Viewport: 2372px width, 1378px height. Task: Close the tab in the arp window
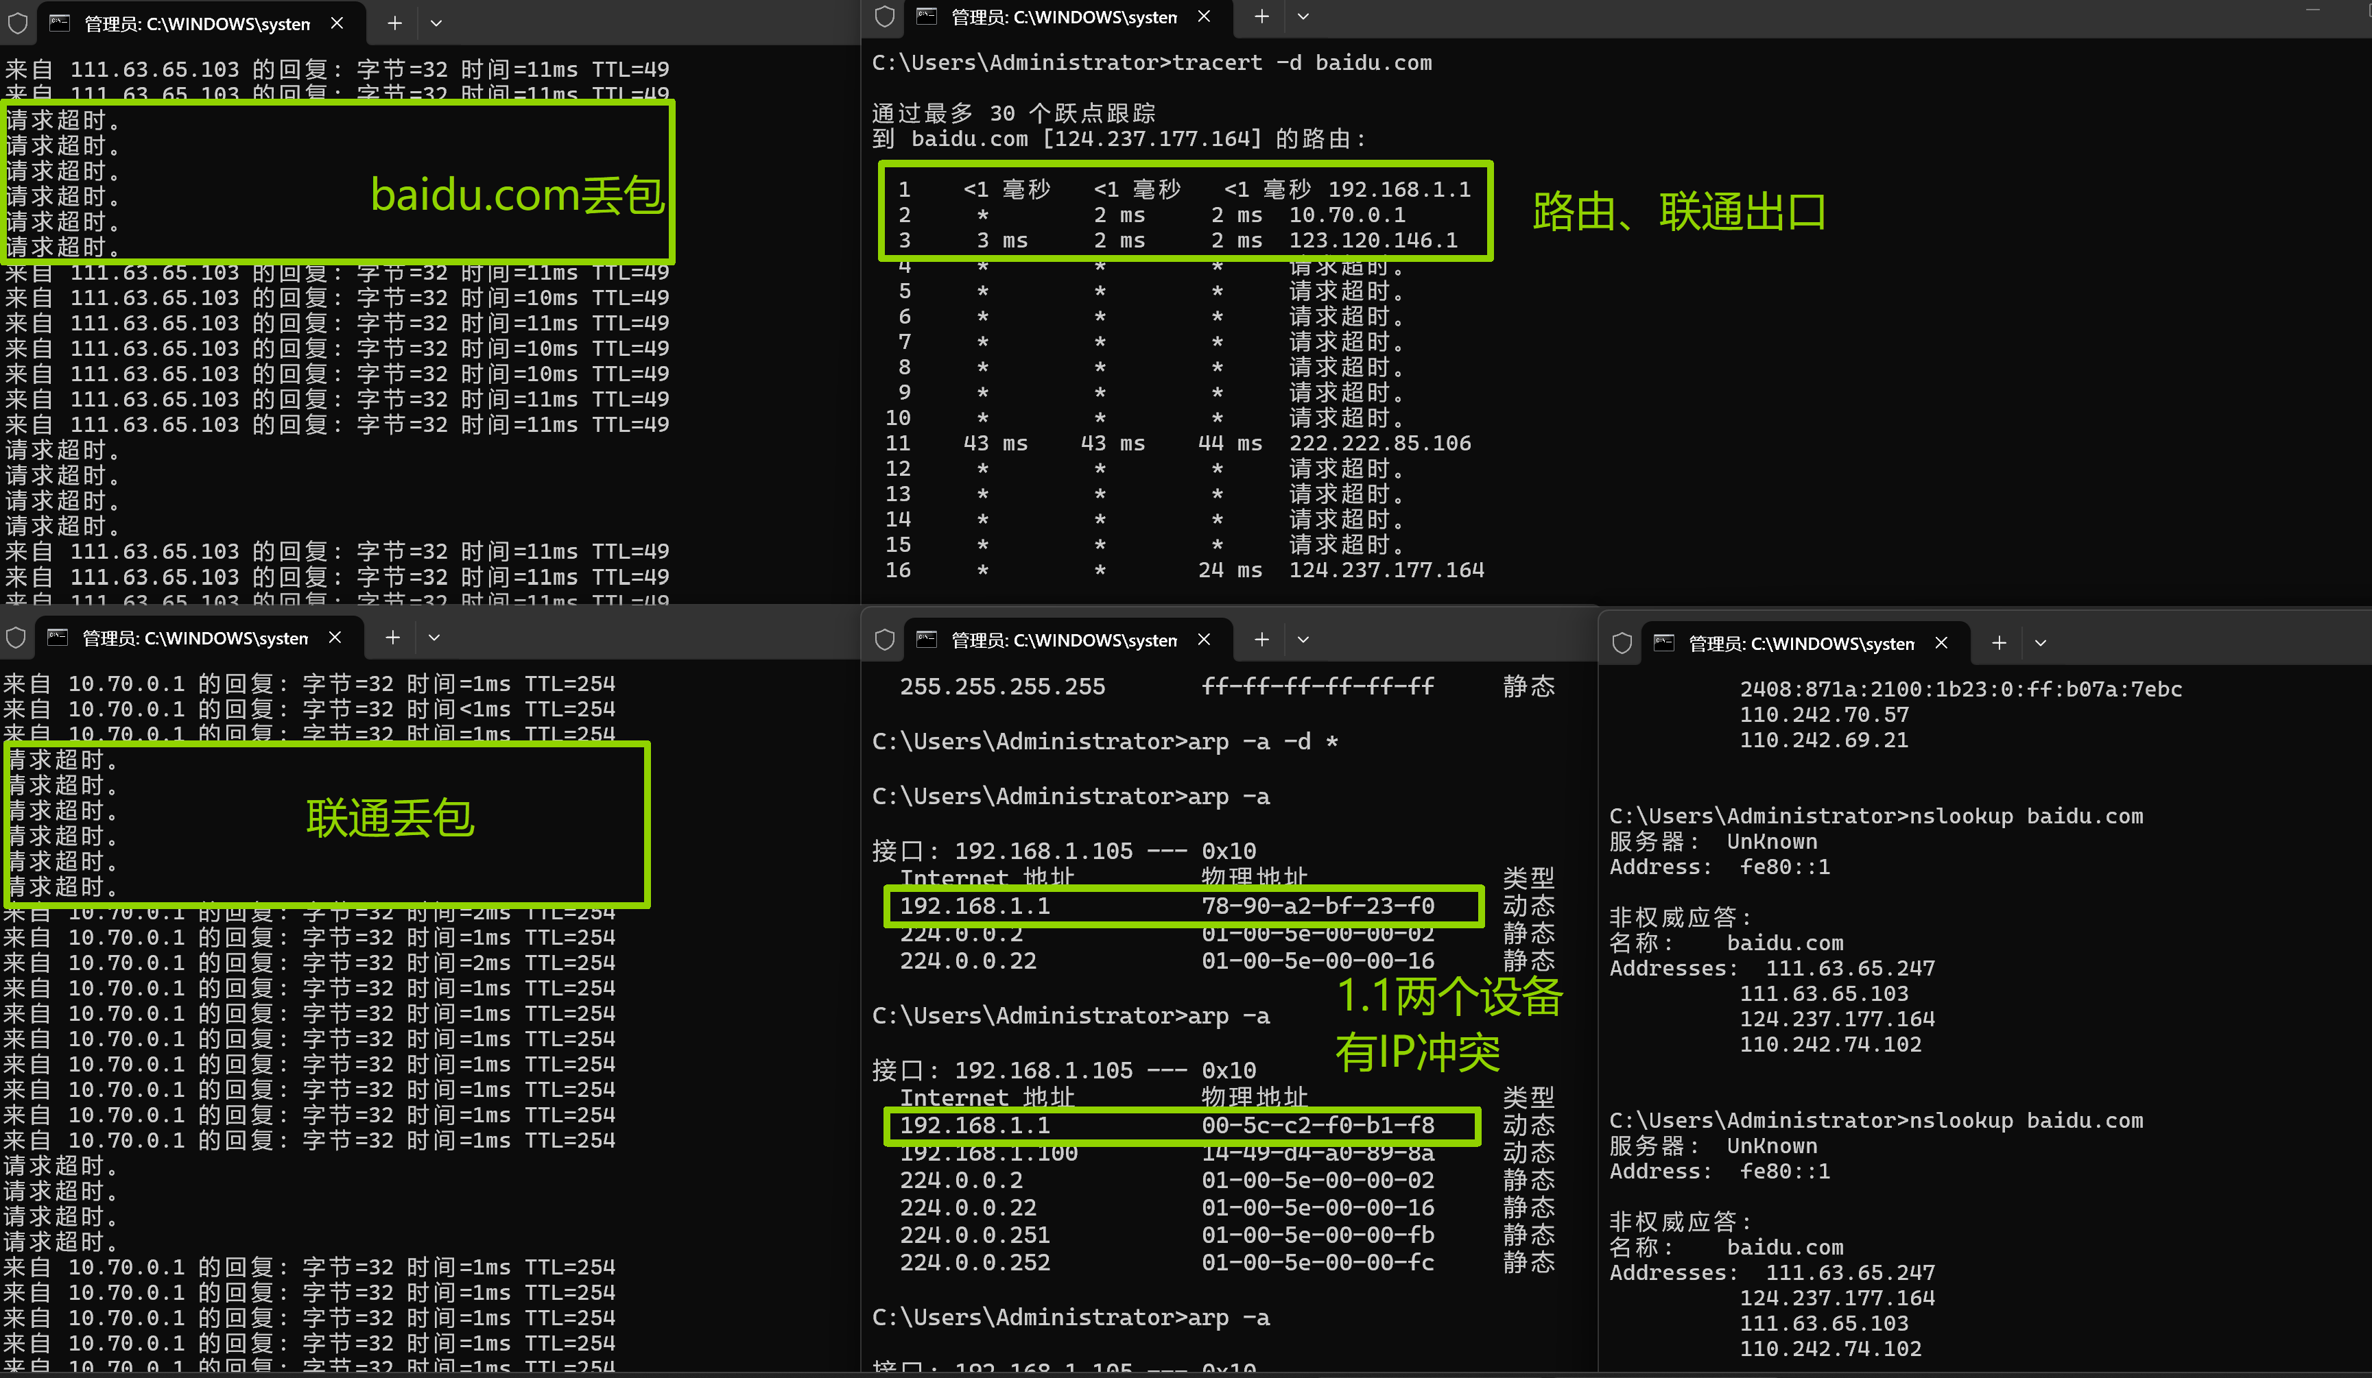click(x=1203, y=640)
